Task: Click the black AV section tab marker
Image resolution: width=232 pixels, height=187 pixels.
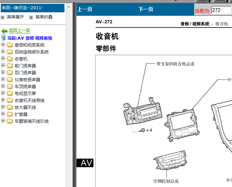Action: coord(85,163)
